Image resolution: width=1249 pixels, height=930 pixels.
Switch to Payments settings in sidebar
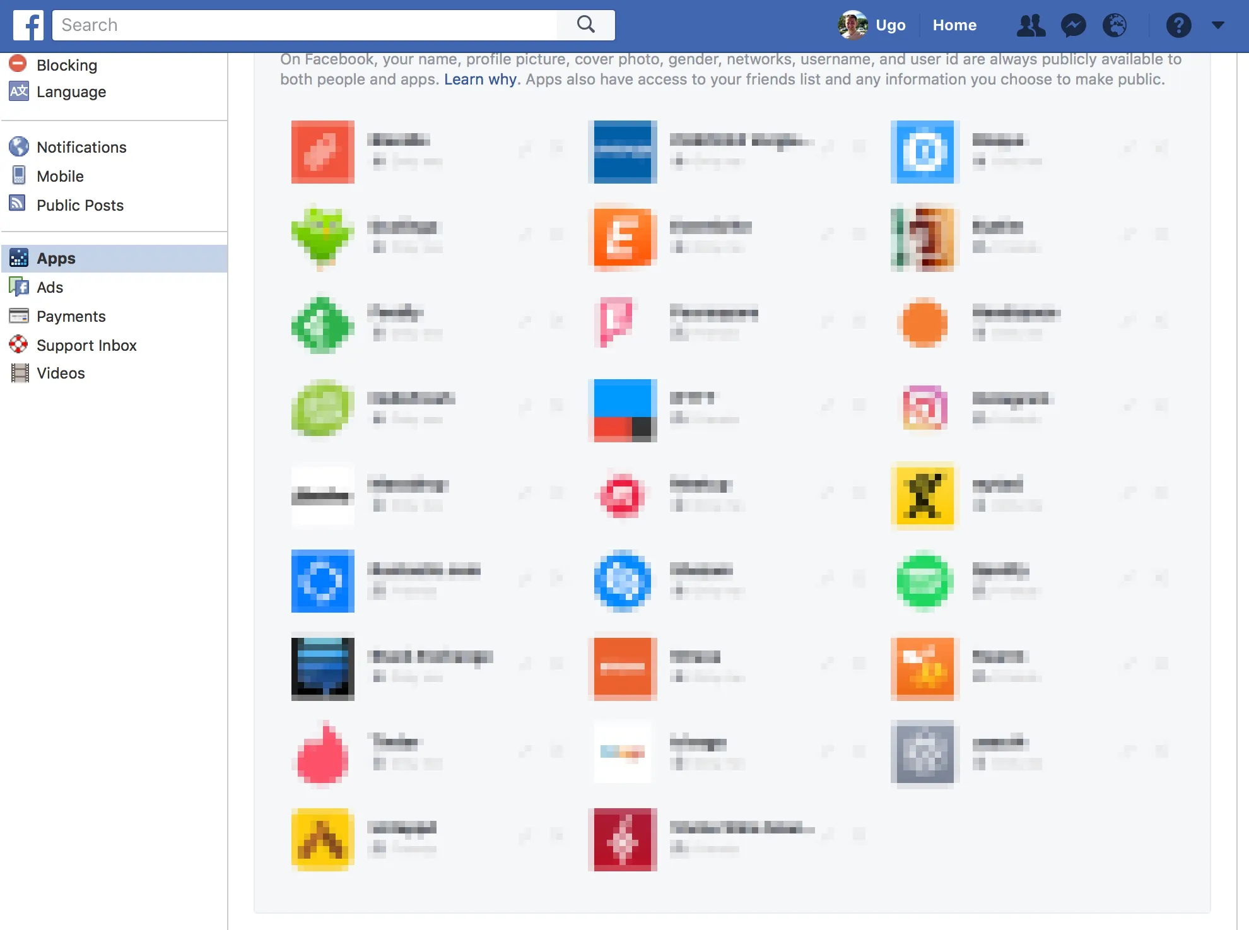pyautogui.click(x=71, y=316)
